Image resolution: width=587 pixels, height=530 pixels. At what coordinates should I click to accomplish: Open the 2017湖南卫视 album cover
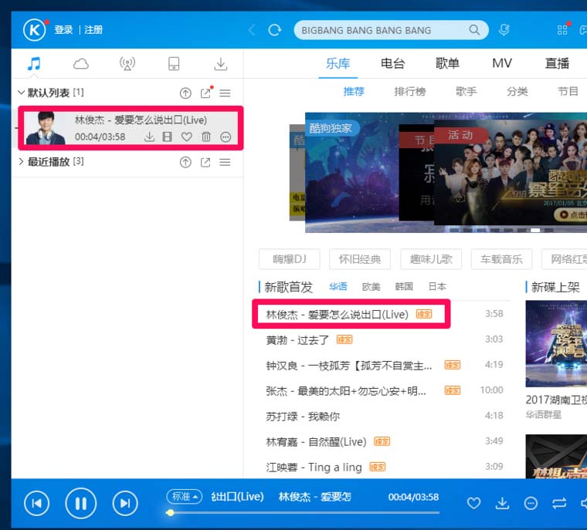pyautogui.click(x=556, y=343)
